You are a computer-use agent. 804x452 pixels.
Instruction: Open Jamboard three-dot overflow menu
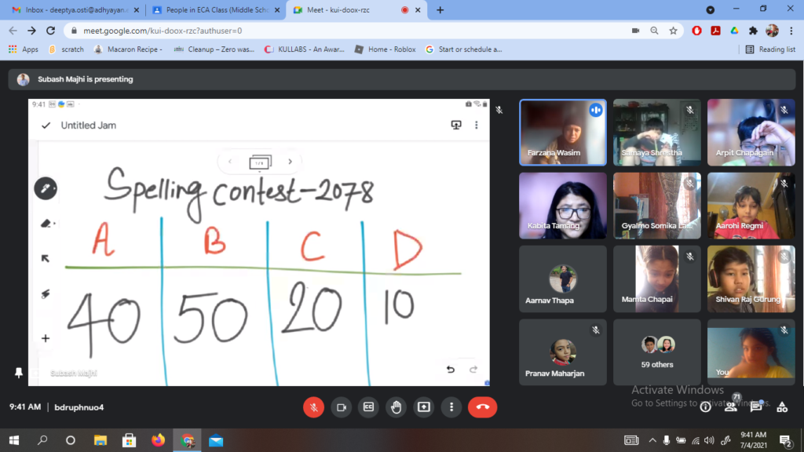(x=477, y=126)
